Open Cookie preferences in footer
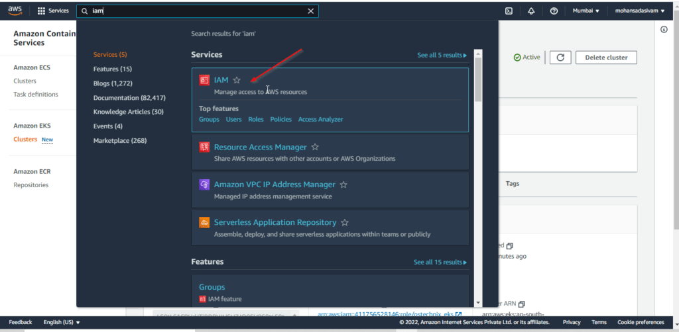679x332 pixels. [641, 322]
